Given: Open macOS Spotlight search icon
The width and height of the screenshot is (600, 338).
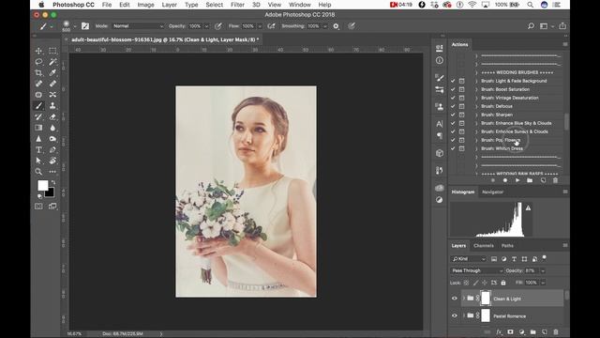Looking at the screenshot, I should click(530, 5).
